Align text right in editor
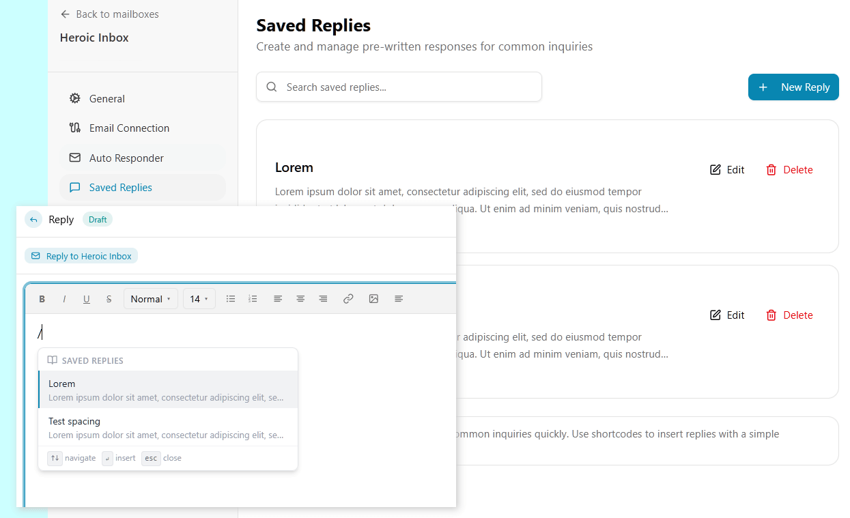 (323, 299)
